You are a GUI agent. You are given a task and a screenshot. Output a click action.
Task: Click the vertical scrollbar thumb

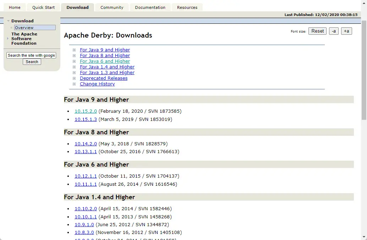click(364, 70)
